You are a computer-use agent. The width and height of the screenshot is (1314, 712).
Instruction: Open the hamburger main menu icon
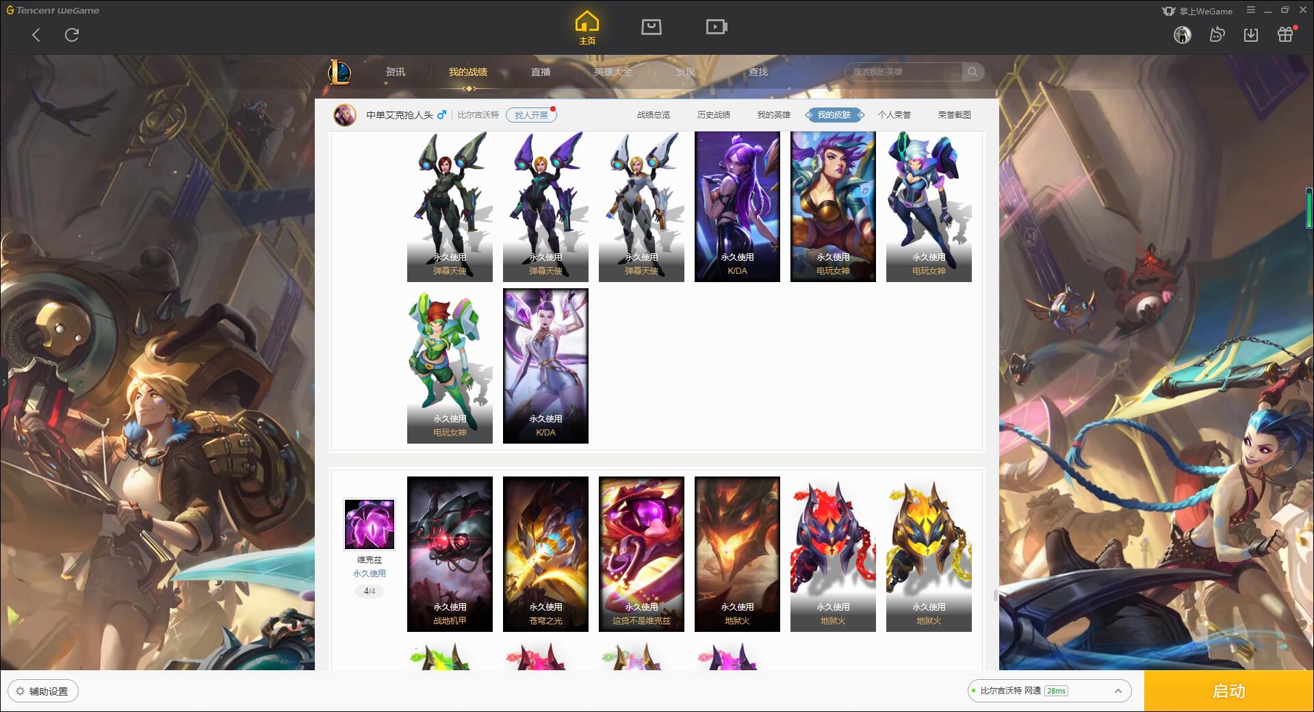point(1251,10)
